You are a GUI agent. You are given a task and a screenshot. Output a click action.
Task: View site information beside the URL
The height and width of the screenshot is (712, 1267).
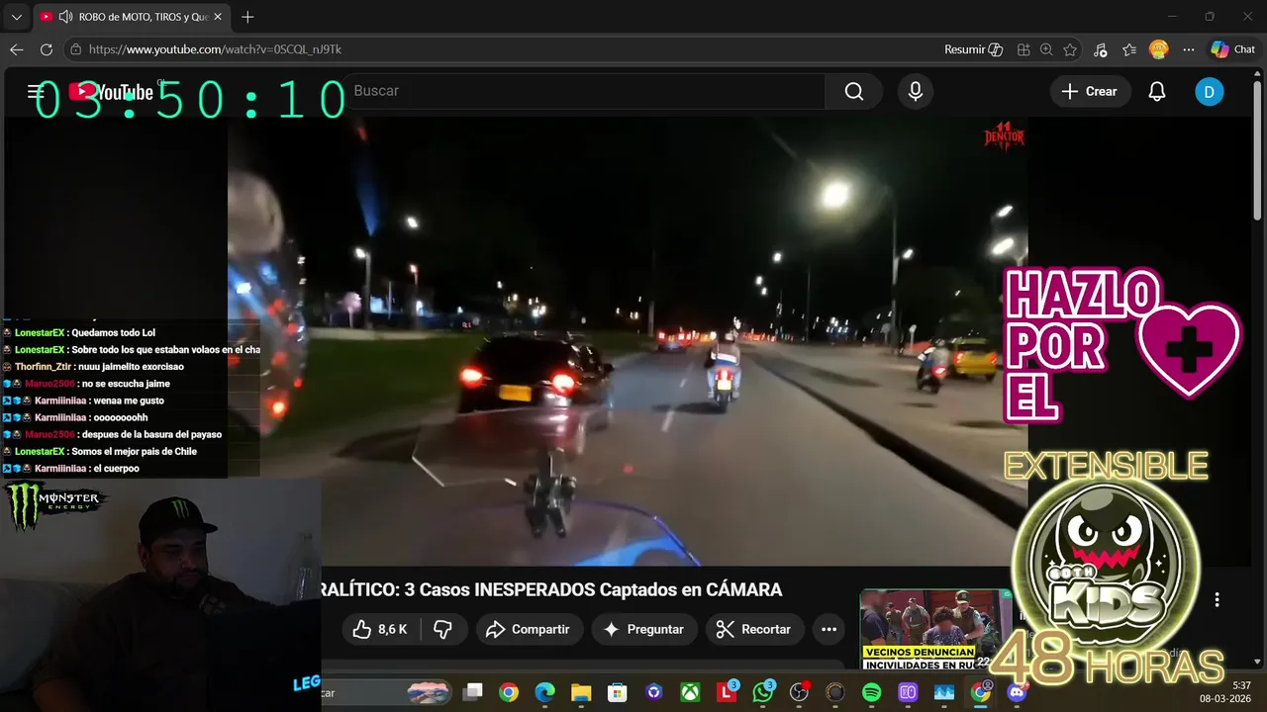pyautogui.click(x=75, y=49)
